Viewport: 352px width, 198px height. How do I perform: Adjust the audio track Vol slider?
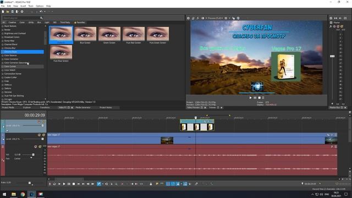coord(33,155)
